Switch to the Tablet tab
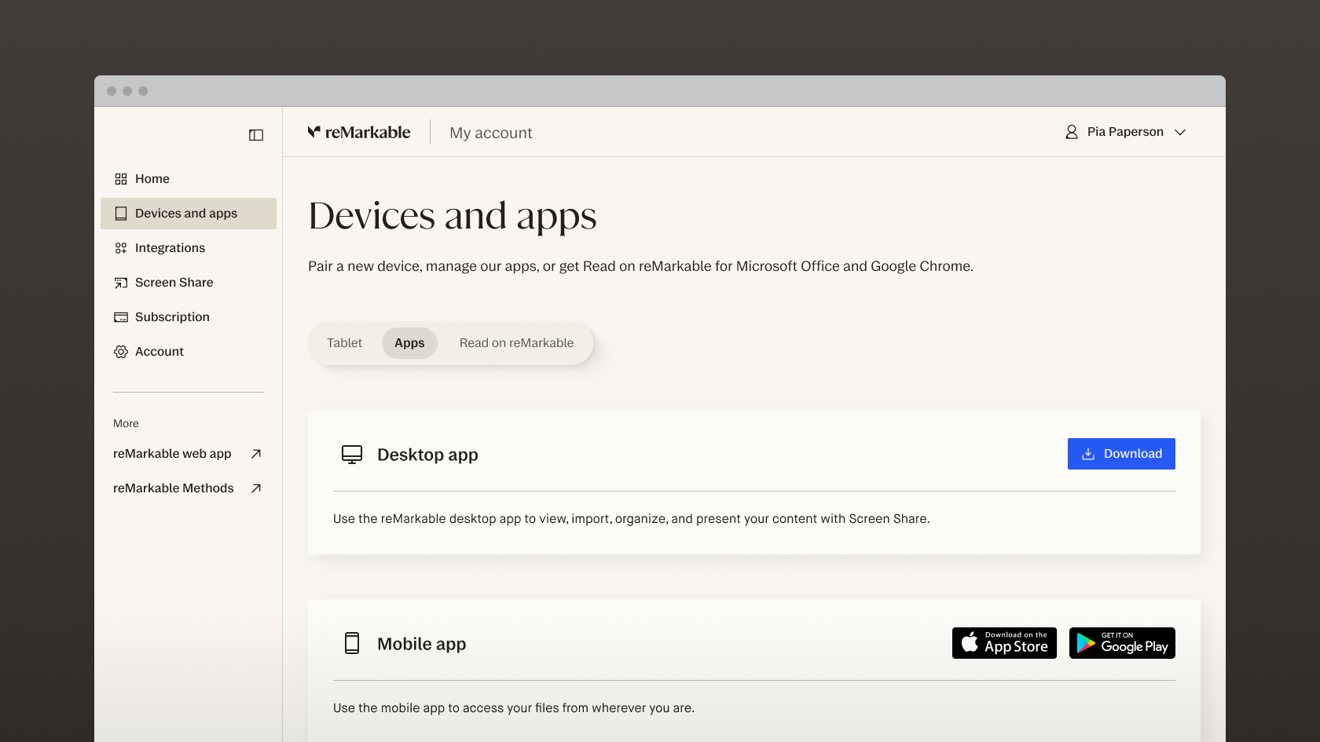The width and height of the screenshot is (1320, 742). (x=344, y=343)
